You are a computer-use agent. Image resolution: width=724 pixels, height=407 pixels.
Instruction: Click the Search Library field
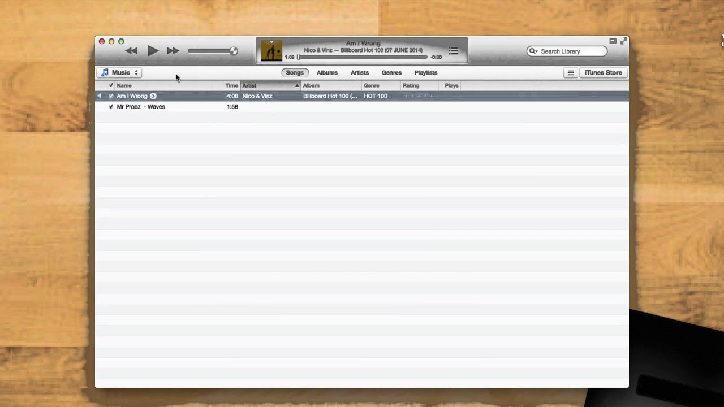(x=567, y=51)
